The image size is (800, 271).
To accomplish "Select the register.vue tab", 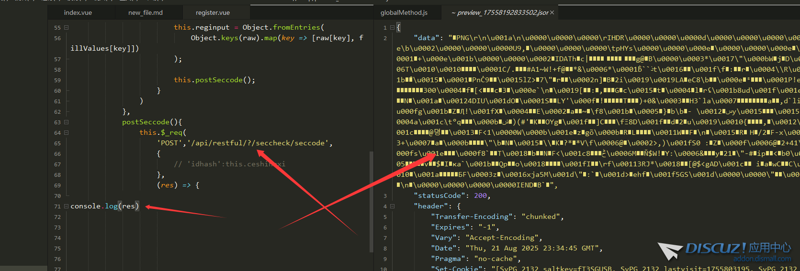I will (213, 12).
